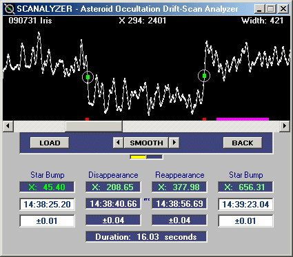Click the scrollbar left arrow under the graph
Image resolution: width=293 pixels, height=257 pixels.
pos(8,126)
